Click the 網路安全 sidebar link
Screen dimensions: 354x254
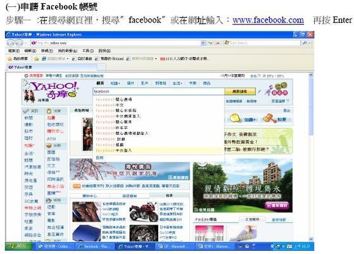(33, 235)
